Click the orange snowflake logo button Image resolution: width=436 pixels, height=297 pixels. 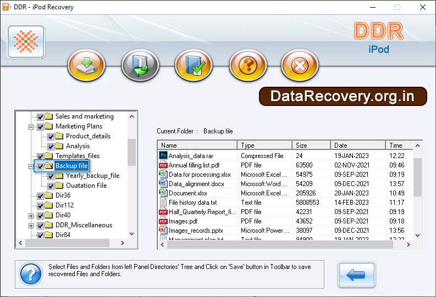pos(26,42)
